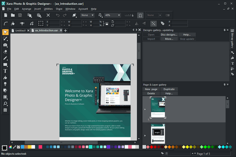The width and height of the screenshot is (236, 157).
Task: Click the Undo arrow in toolbar
Action: [x=58, y=15]
